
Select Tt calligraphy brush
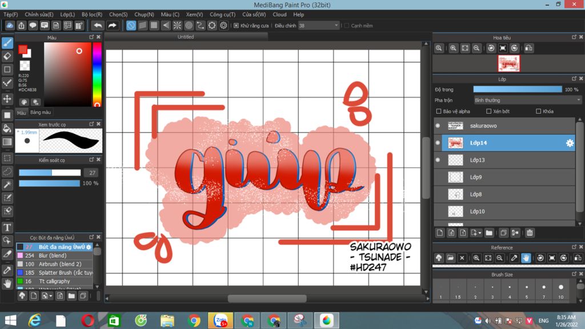click(54, 281)
